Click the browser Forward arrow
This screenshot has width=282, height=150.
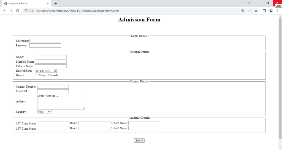[11, 11]
